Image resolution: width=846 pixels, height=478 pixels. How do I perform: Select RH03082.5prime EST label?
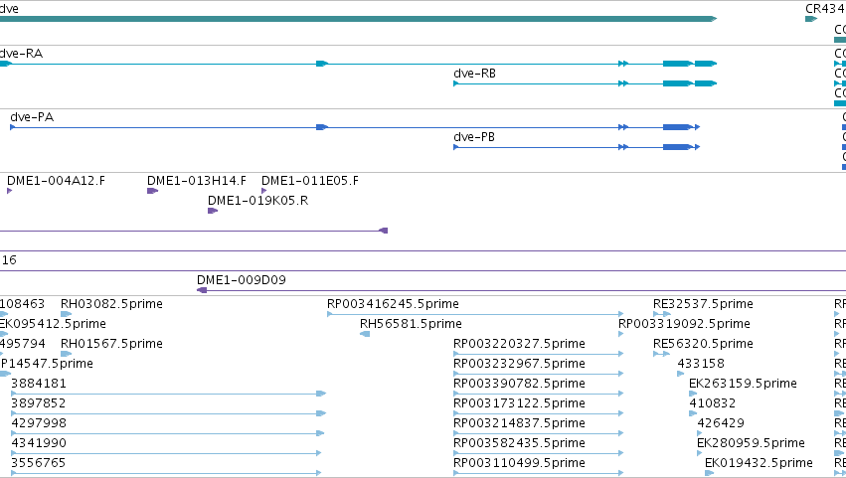pyautogui.click(x=111, y=304)
